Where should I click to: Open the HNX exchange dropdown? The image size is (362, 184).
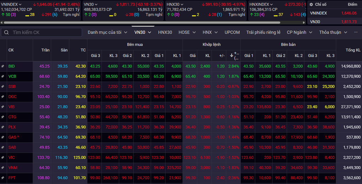(x=210, y=32)
